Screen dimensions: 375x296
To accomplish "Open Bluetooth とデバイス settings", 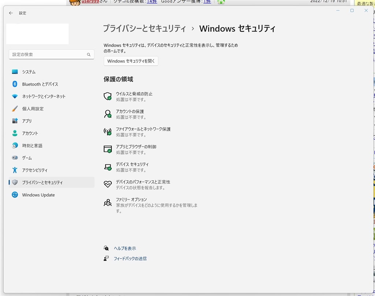I will point(51,84).
